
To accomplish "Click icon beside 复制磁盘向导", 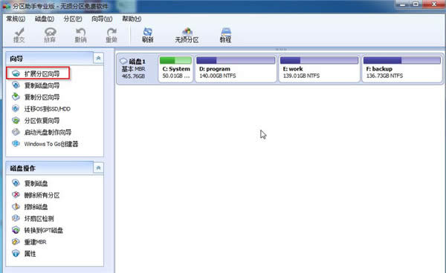I will point(16,85).
